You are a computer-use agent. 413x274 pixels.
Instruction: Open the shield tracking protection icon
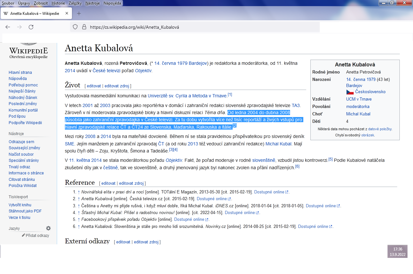tap(75, 27)
